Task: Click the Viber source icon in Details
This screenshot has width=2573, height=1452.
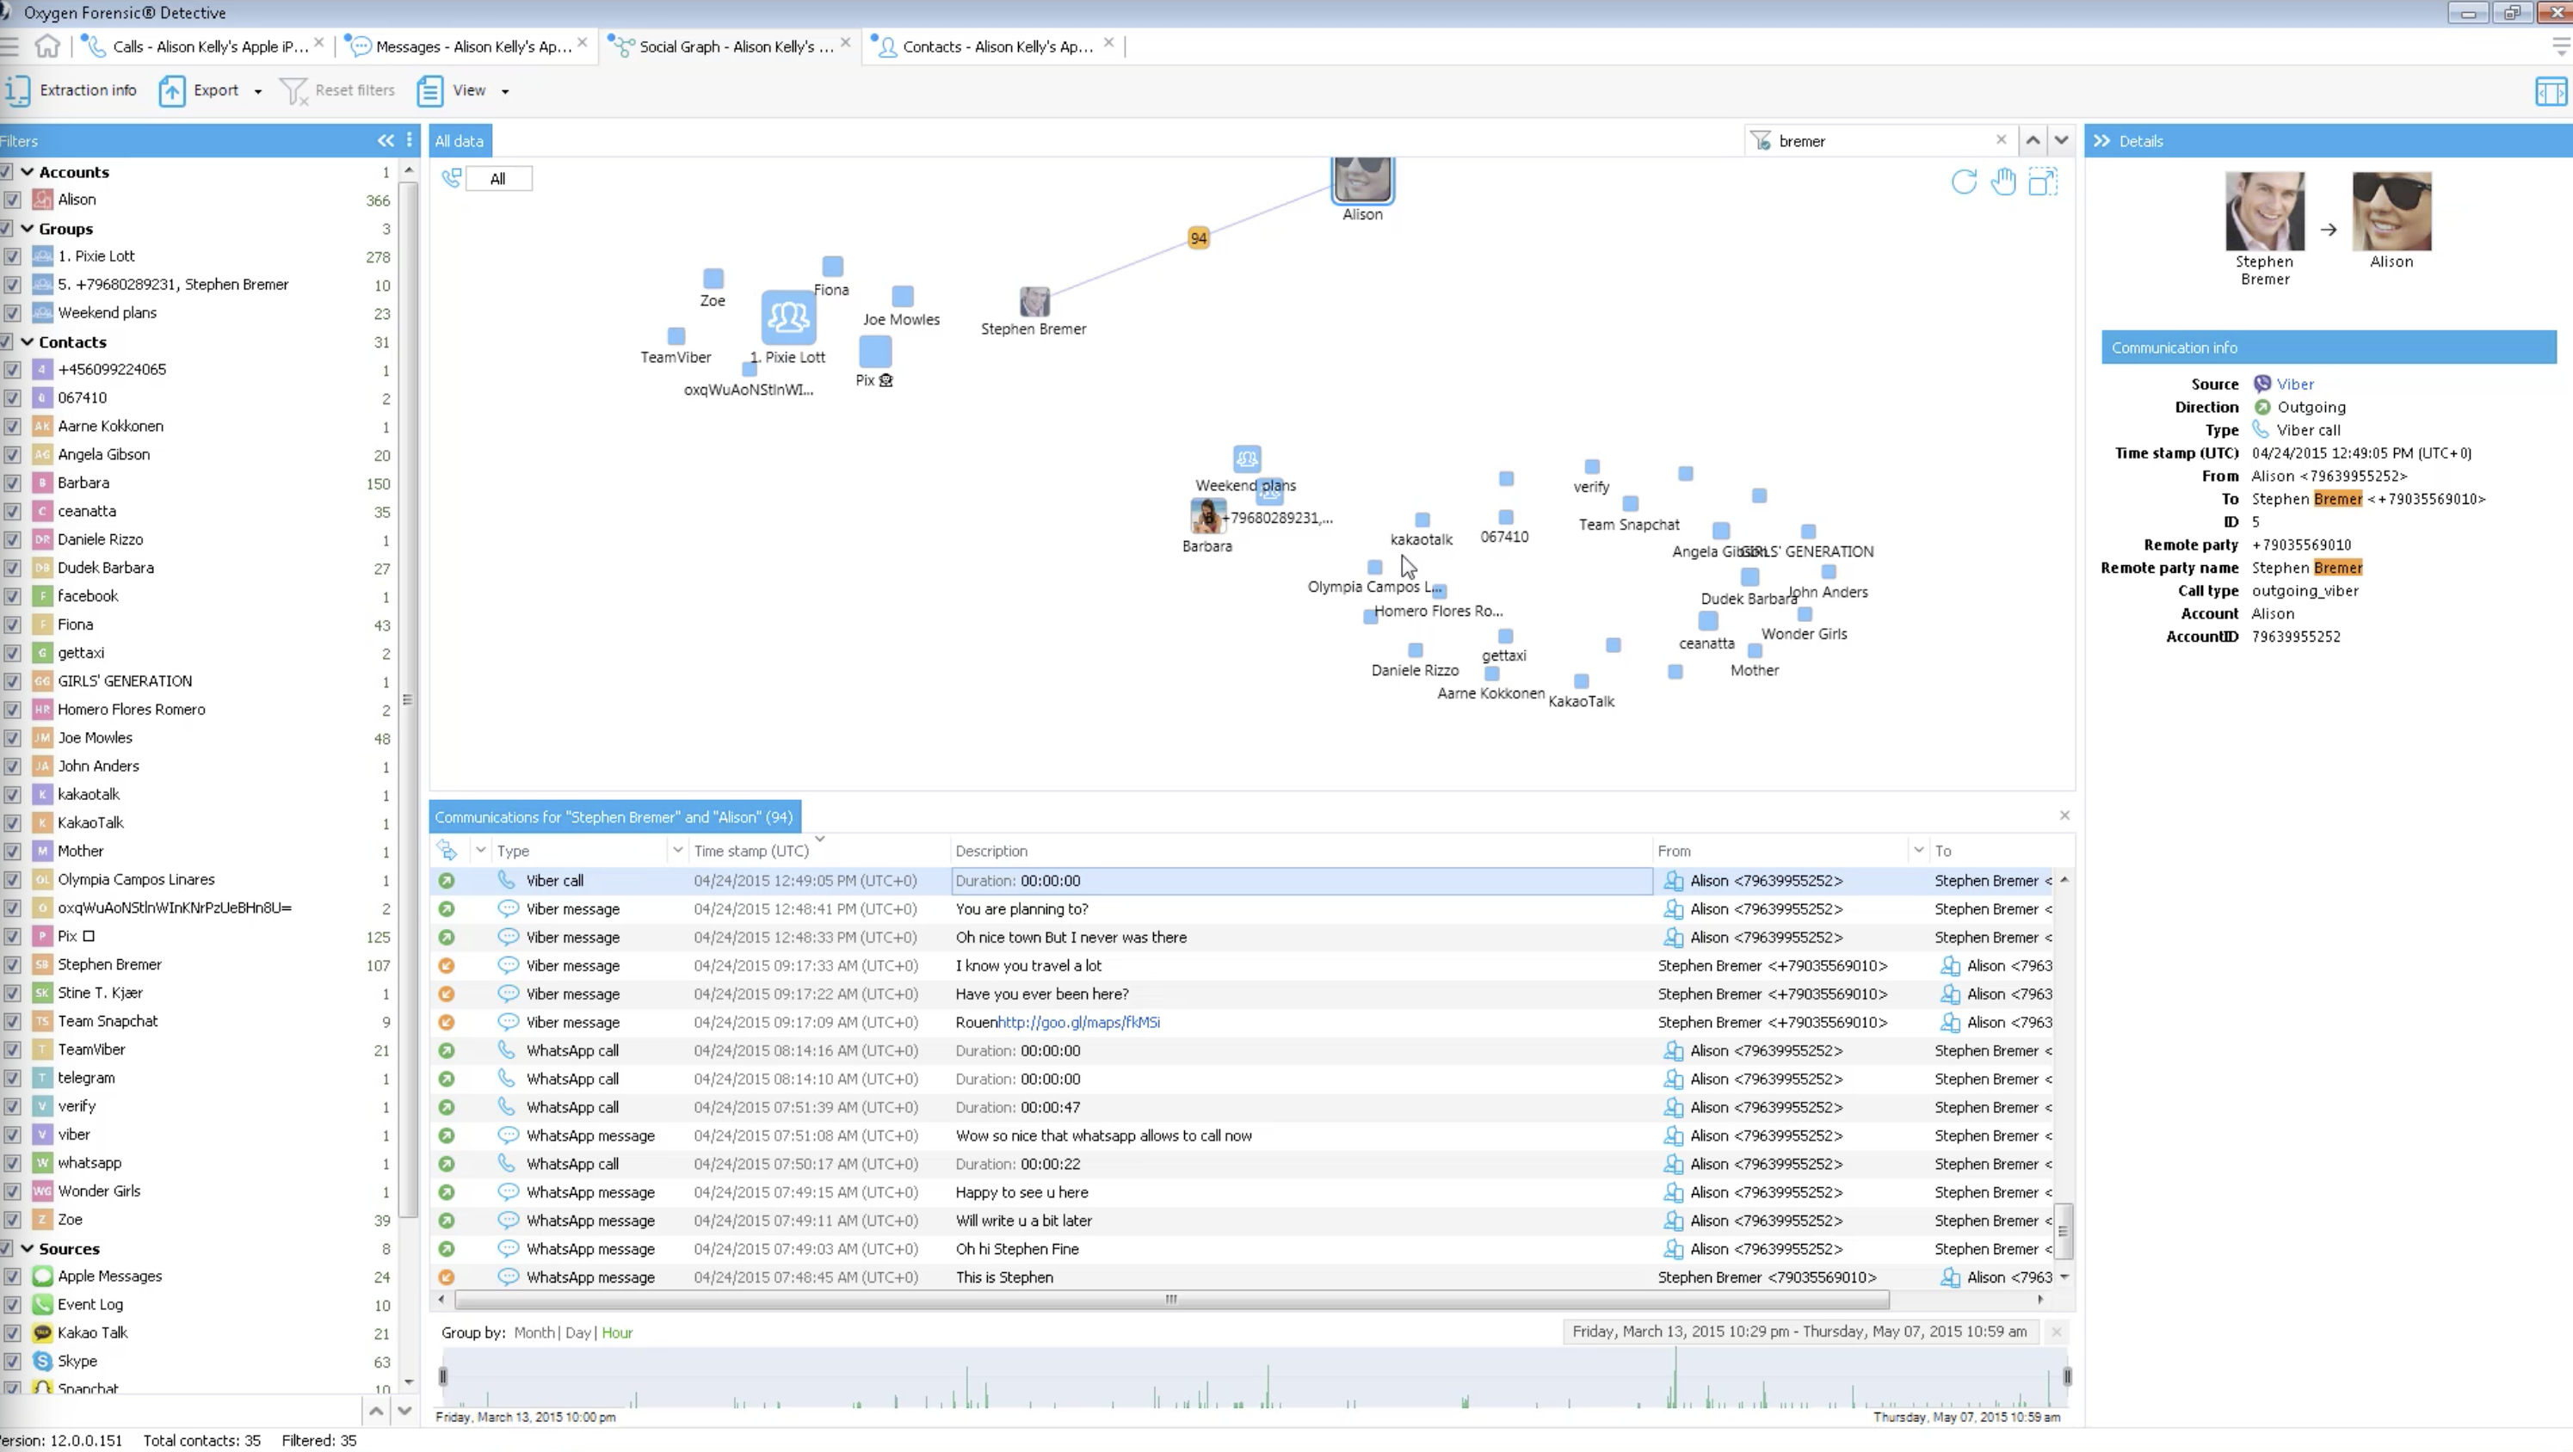Action: (x=2262, y=385)
